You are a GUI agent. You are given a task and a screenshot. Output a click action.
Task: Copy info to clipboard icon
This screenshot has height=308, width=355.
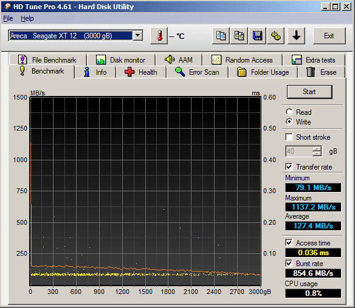point(221,36)
